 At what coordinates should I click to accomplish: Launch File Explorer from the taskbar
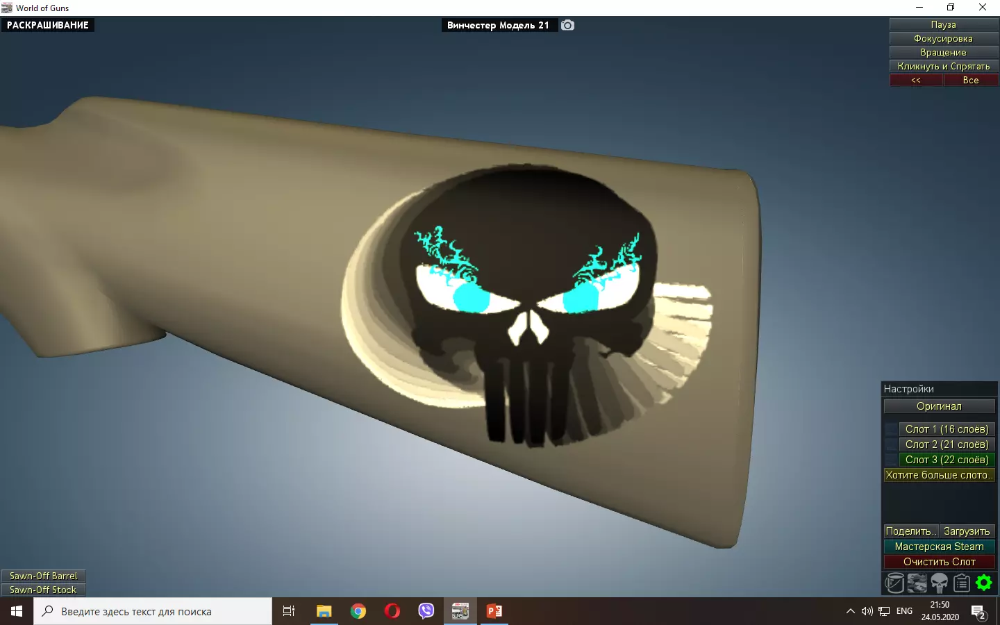(x=324, y=611)
